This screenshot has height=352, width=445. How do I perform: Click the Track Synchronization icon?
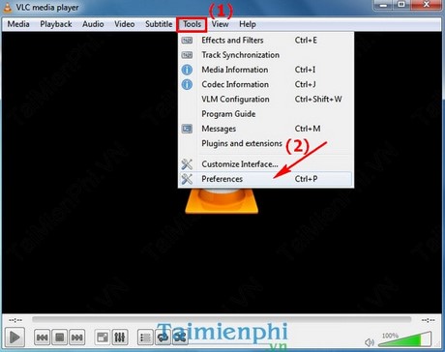(187, 55)
